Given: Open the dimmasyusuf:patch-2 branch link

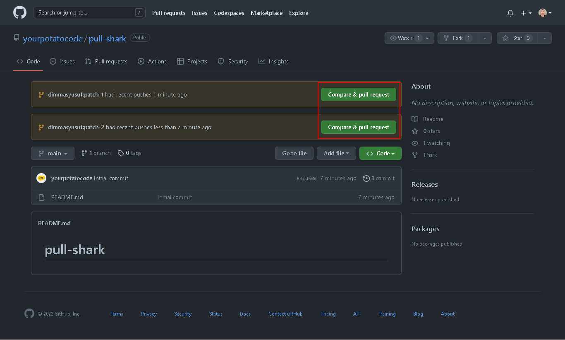Looking at the screenshot, I should point(76,127).
